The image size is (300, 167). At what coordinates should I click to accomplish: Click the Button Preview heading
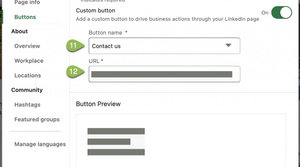pos(98,104)
